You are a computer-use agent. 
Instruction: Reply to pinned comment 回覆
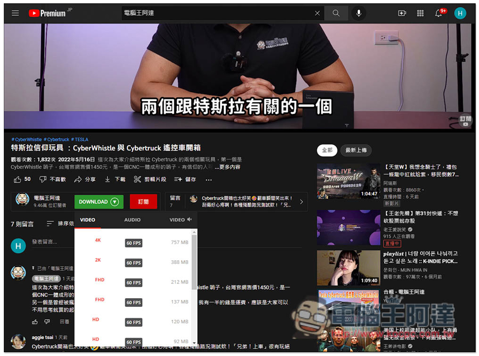tap(64, 322)
